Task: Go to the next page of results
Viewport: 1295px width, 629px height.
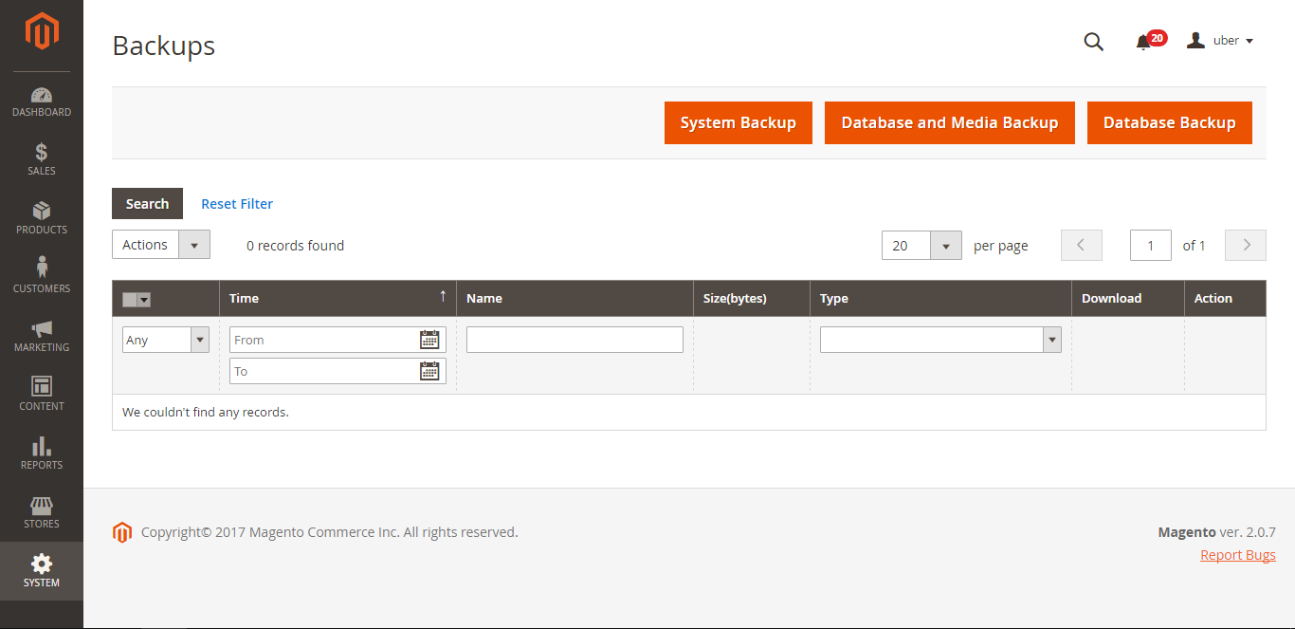Action: [x=1246, y=246]
